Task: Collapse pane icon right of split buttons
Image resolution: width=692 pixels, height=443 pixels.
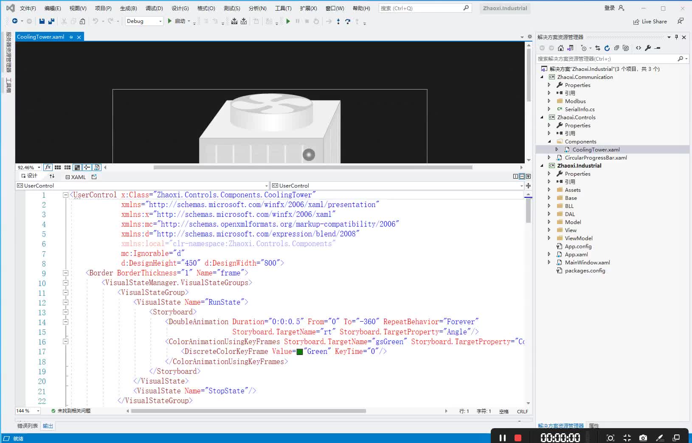Action: (x=528, y=176)
